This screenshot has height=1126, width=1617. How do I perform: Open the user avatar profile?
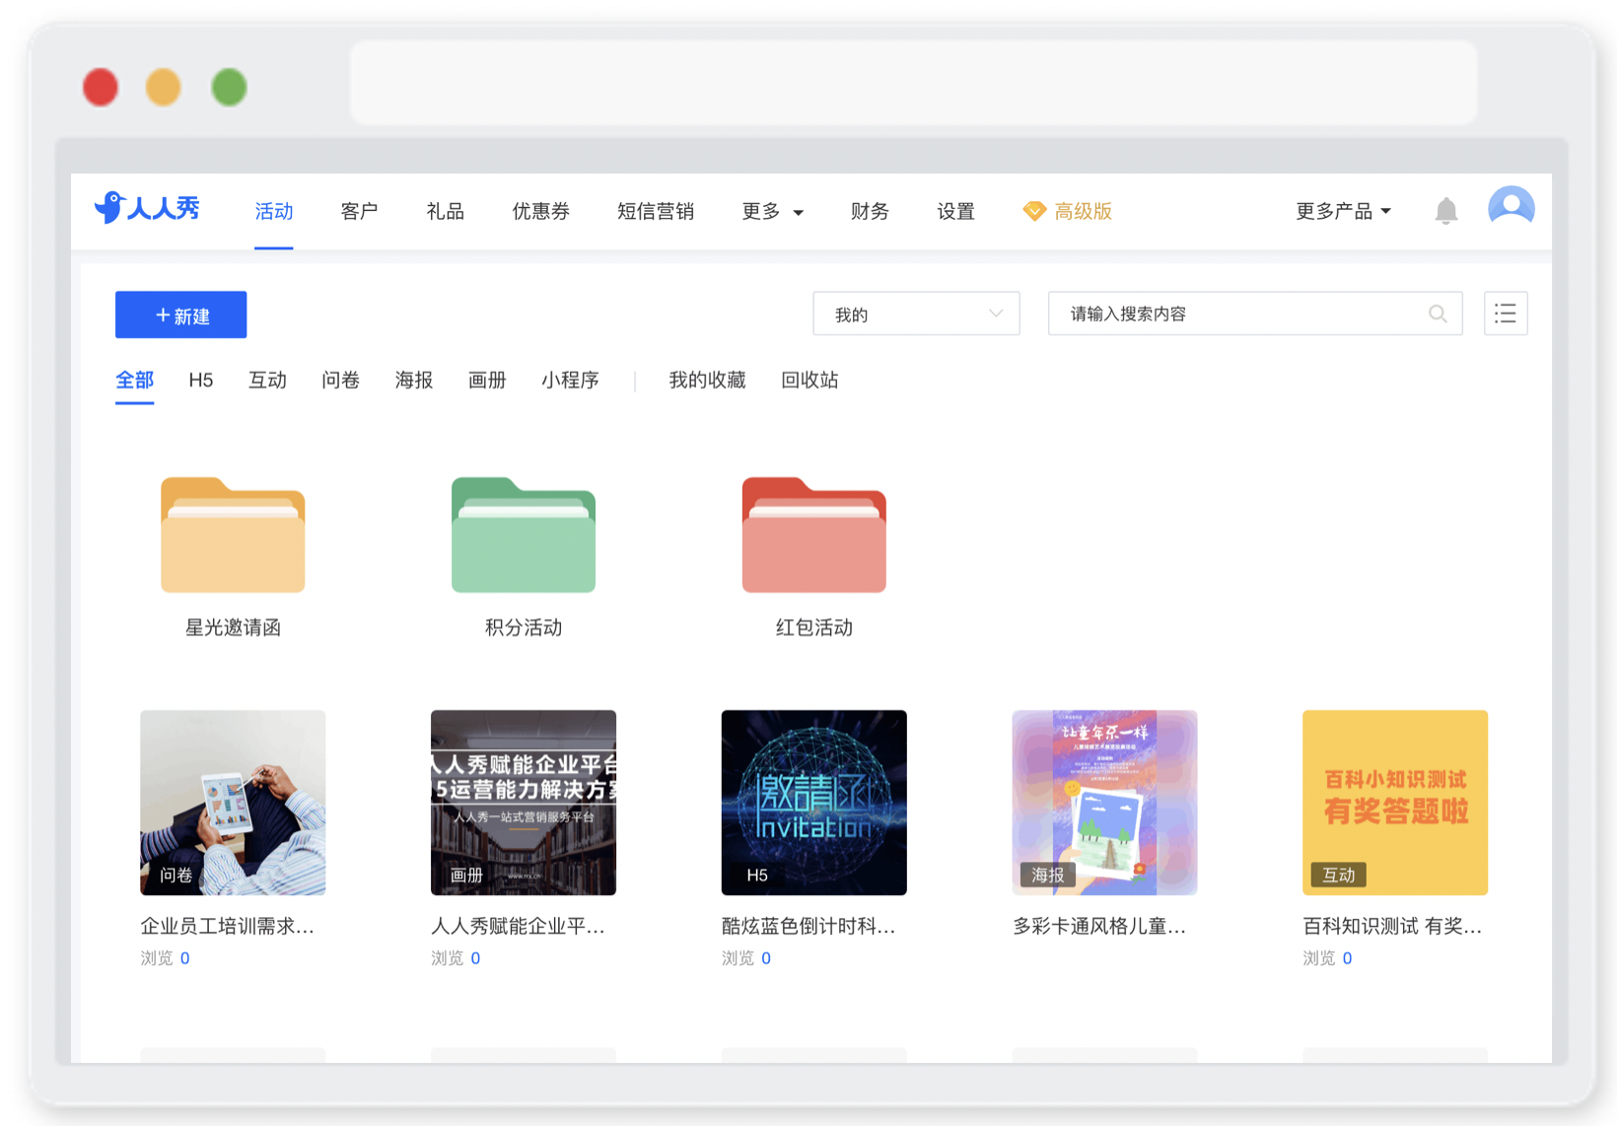coord(1511,208)
